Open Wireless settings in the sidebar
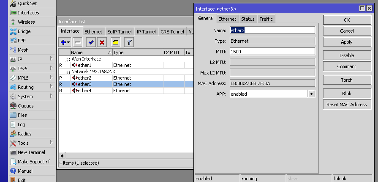 [x=32, y=22]
